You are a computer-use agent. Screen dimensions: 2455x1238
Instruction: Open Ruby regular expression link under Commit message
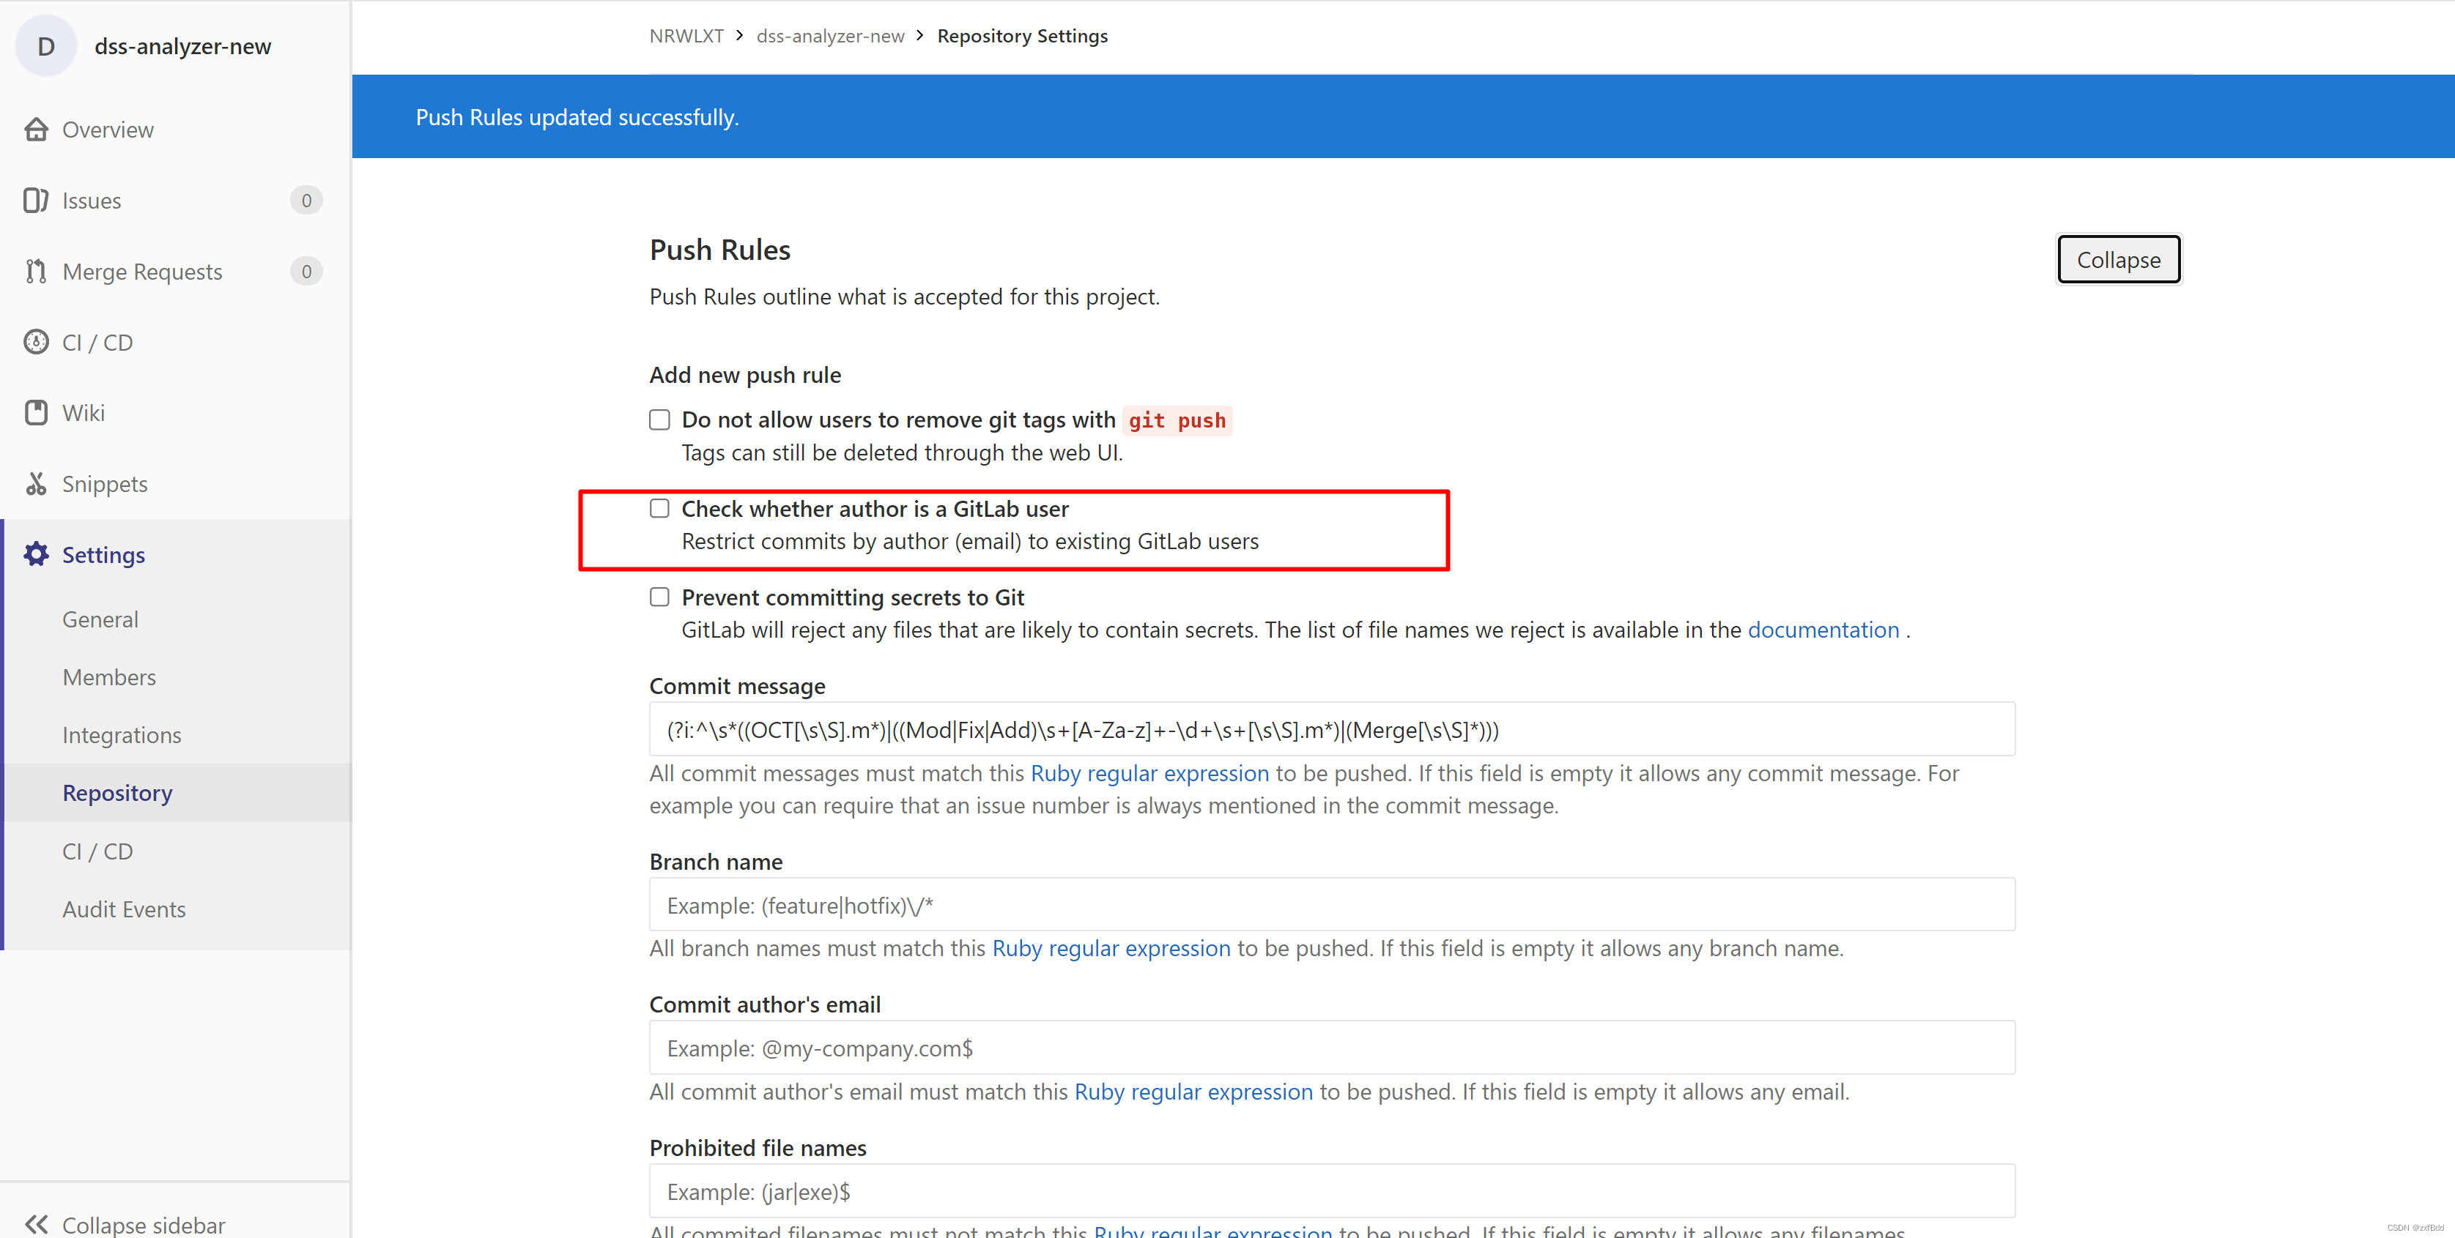pos(1149,773)
